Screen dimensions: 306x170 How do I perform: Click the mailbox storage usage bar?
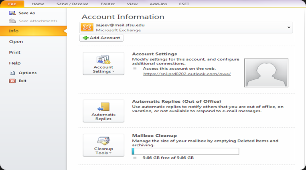(185, 151)
